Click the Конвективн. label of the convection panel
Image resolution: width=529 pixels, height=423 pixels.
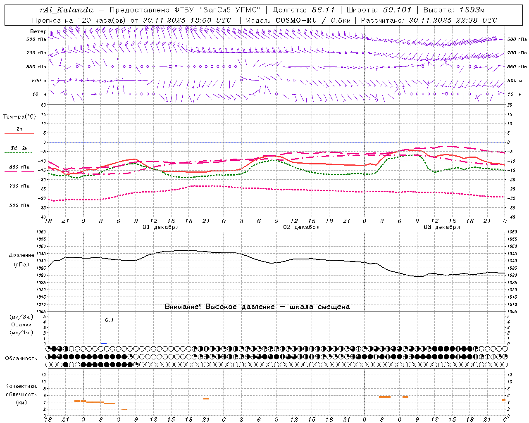tap(21, 386)
